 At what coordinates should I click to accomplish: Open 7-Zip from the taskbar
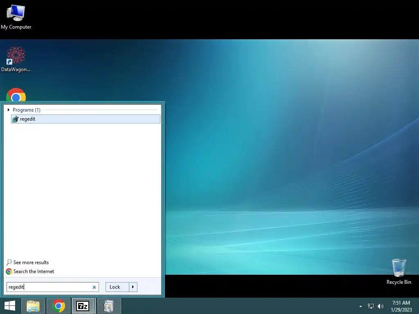83,306
